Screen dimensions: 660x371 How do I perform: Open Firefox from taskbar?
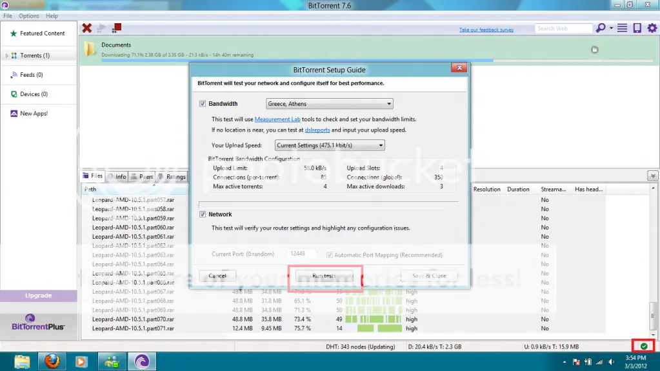tap(52, 361)
